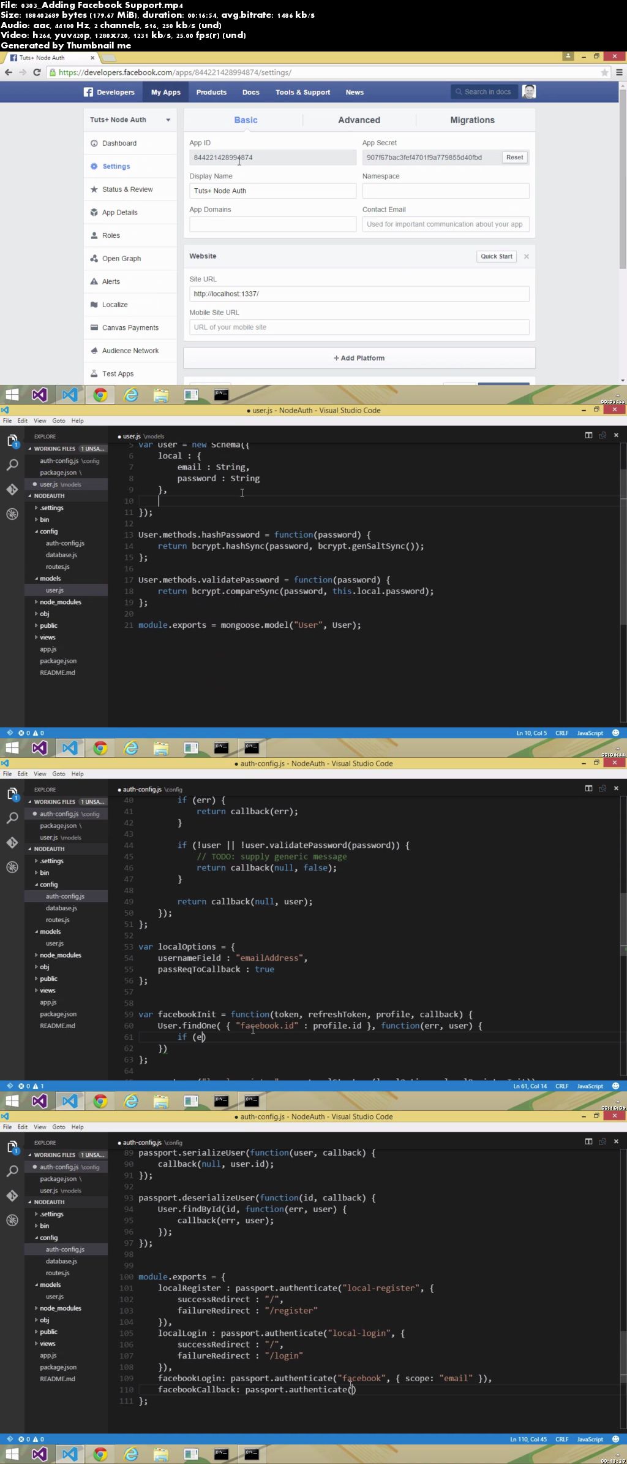The height and width of the screenshot is (1464, 627).
Task: Open README.md in user.js VS Code window
Action: [x=58, y=673]
